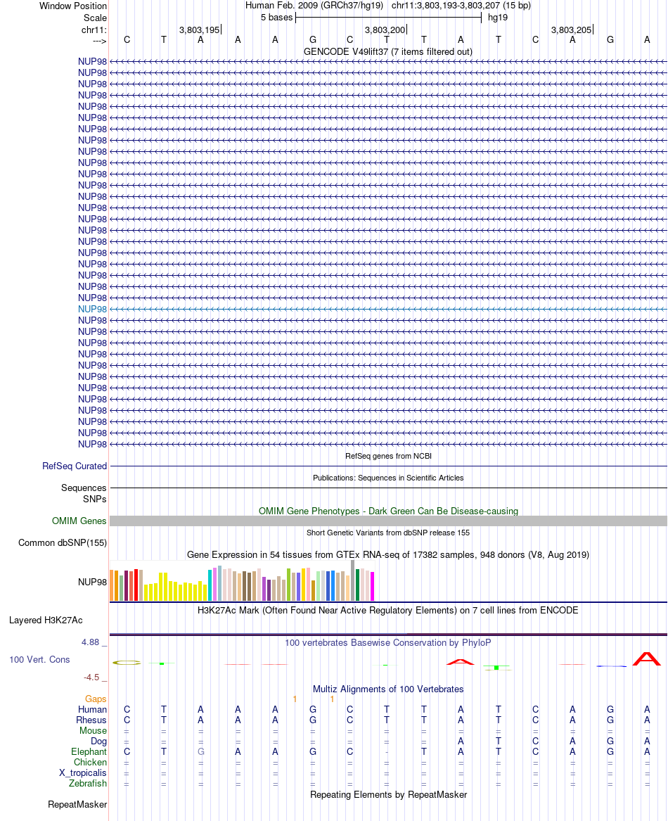Click the OMIM Genes label
The image size is (668, 821).
point(79,521)
